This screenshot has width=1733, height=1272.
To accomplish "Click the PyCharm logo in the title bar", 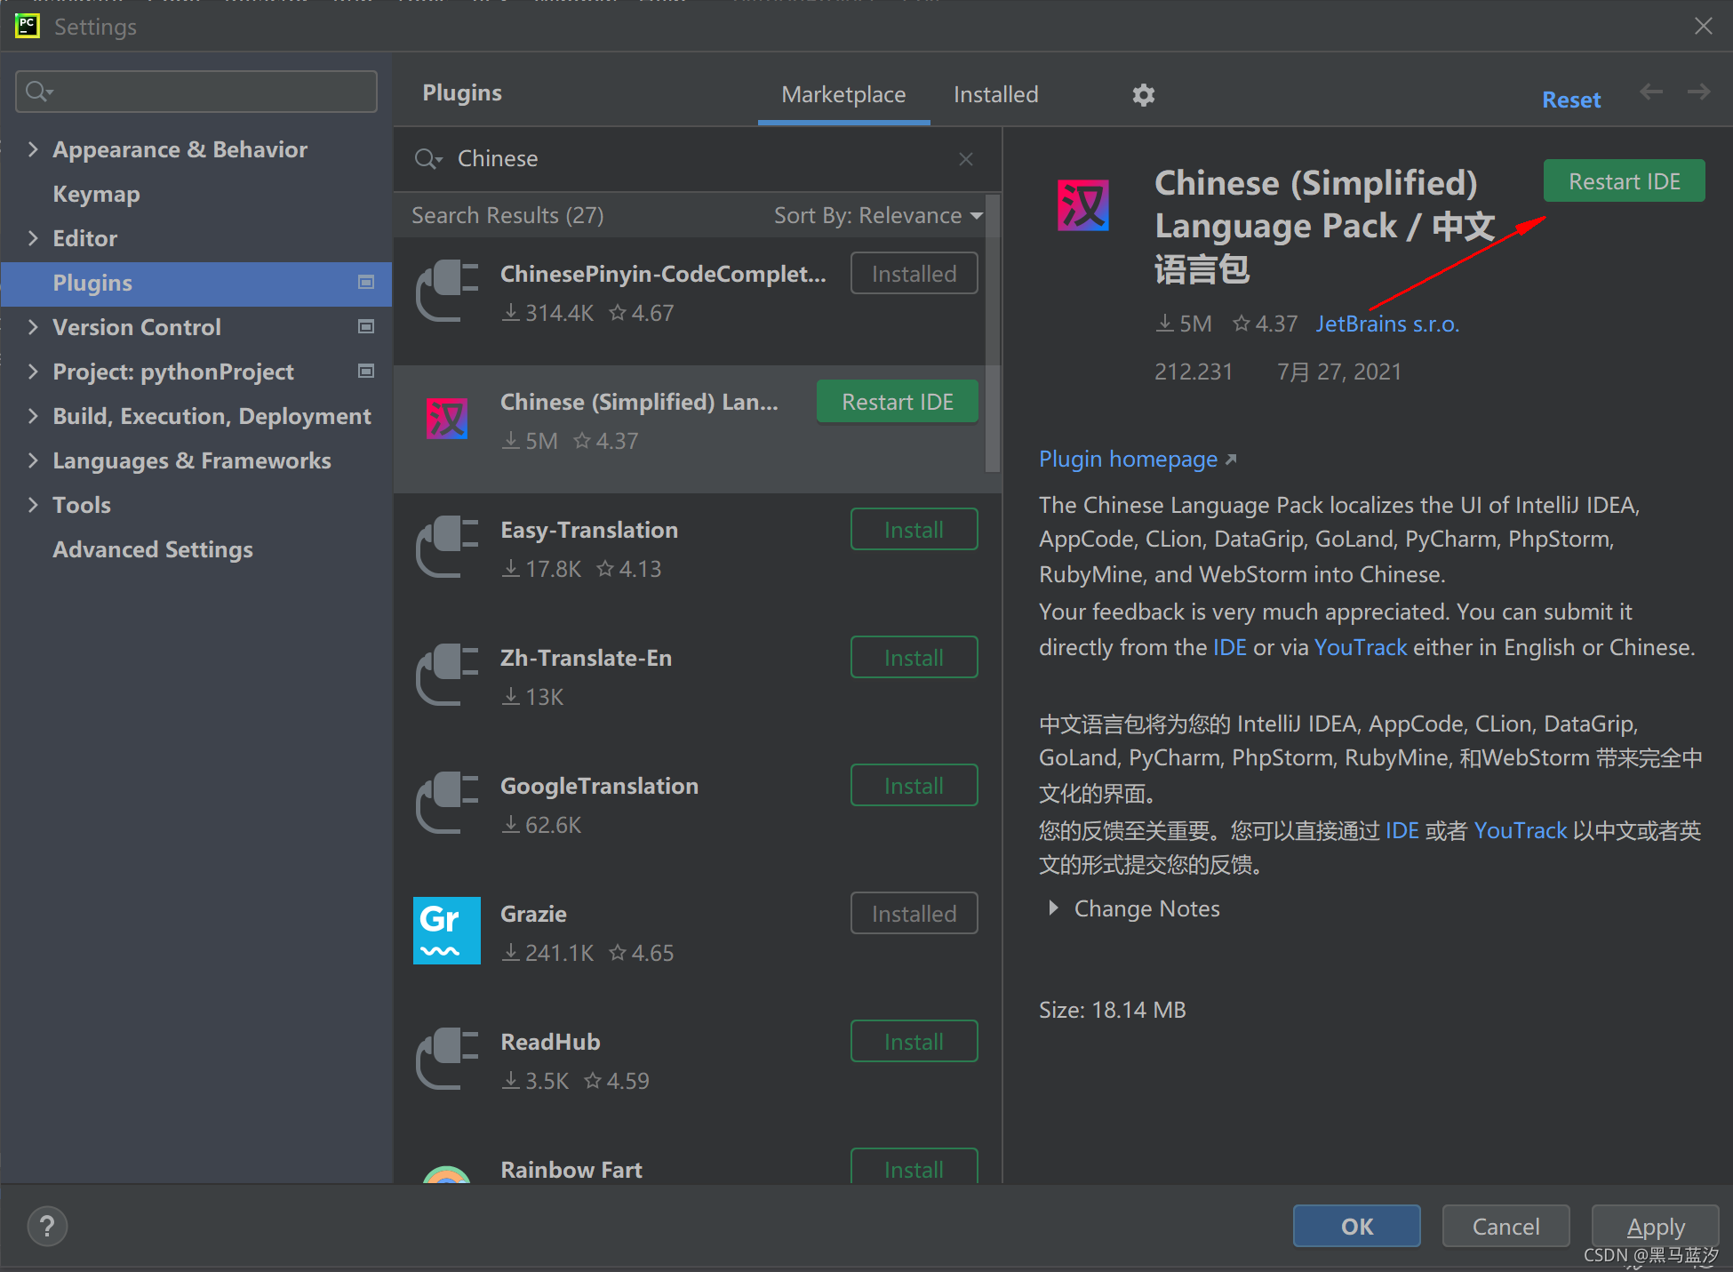I will click(x=28, y=26).
